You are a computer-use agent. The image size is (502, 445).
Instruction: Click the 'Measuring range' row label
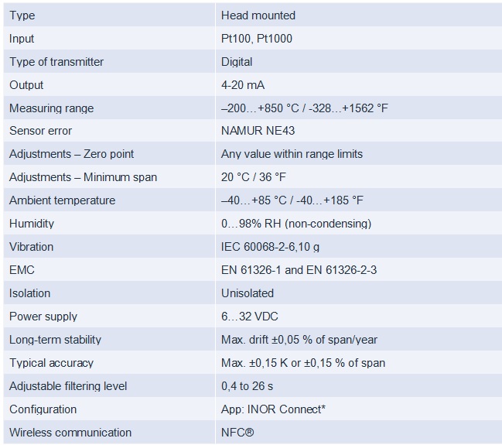(52, 108)
